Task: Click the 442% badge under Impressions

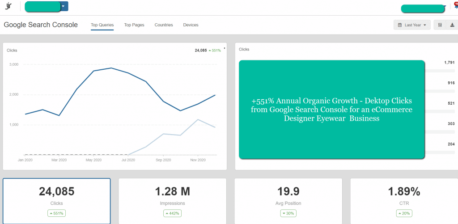Action: coord(172,213)
